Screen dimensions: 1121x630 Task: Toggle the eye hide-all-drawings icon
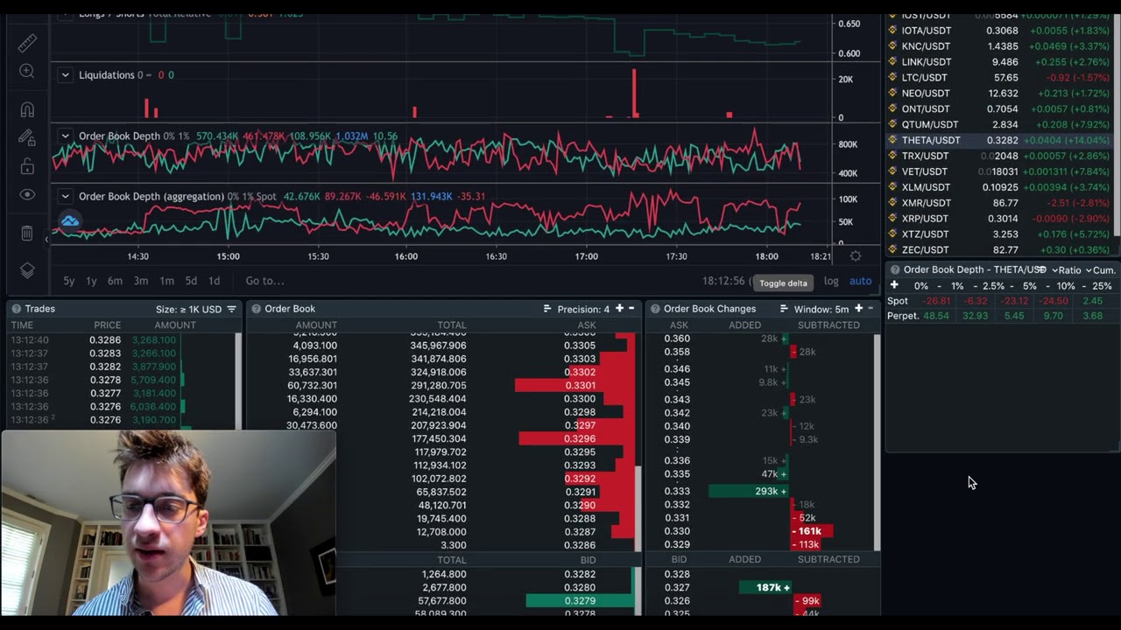(27, 195)
